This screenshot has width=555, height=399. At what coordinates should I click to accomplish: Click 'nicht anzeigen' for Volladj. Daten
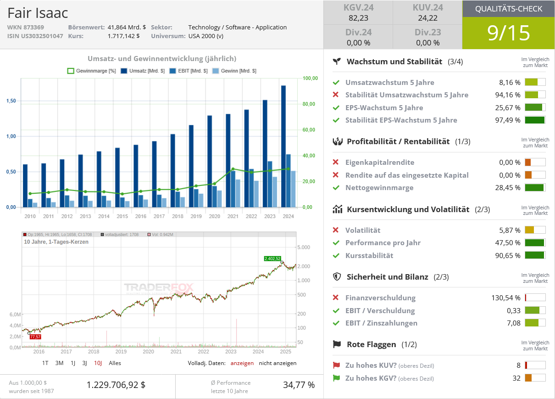coord(278,363)
